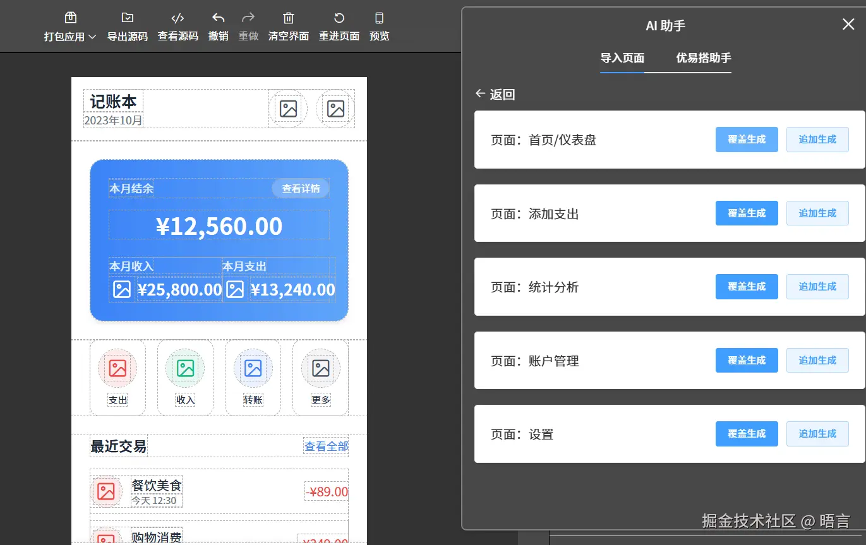Click the blue 转账 quick action icon
This screenshot has width=866, height=545.
click(x=253, y=368)
